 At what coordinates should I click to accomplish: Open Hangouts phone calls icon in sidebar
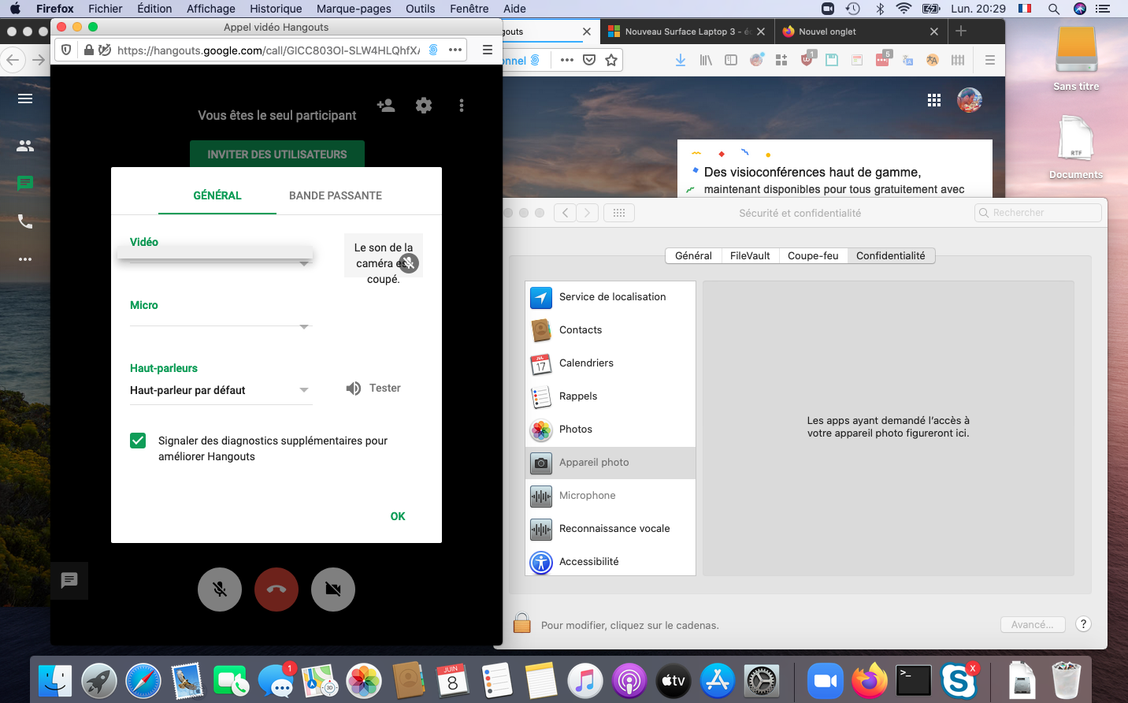(x=25, y=221)
